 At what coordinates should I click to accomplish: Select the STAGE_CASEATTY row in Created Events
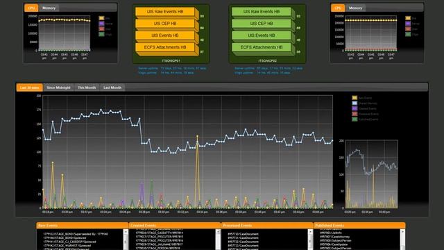click(x=159, y=233)
